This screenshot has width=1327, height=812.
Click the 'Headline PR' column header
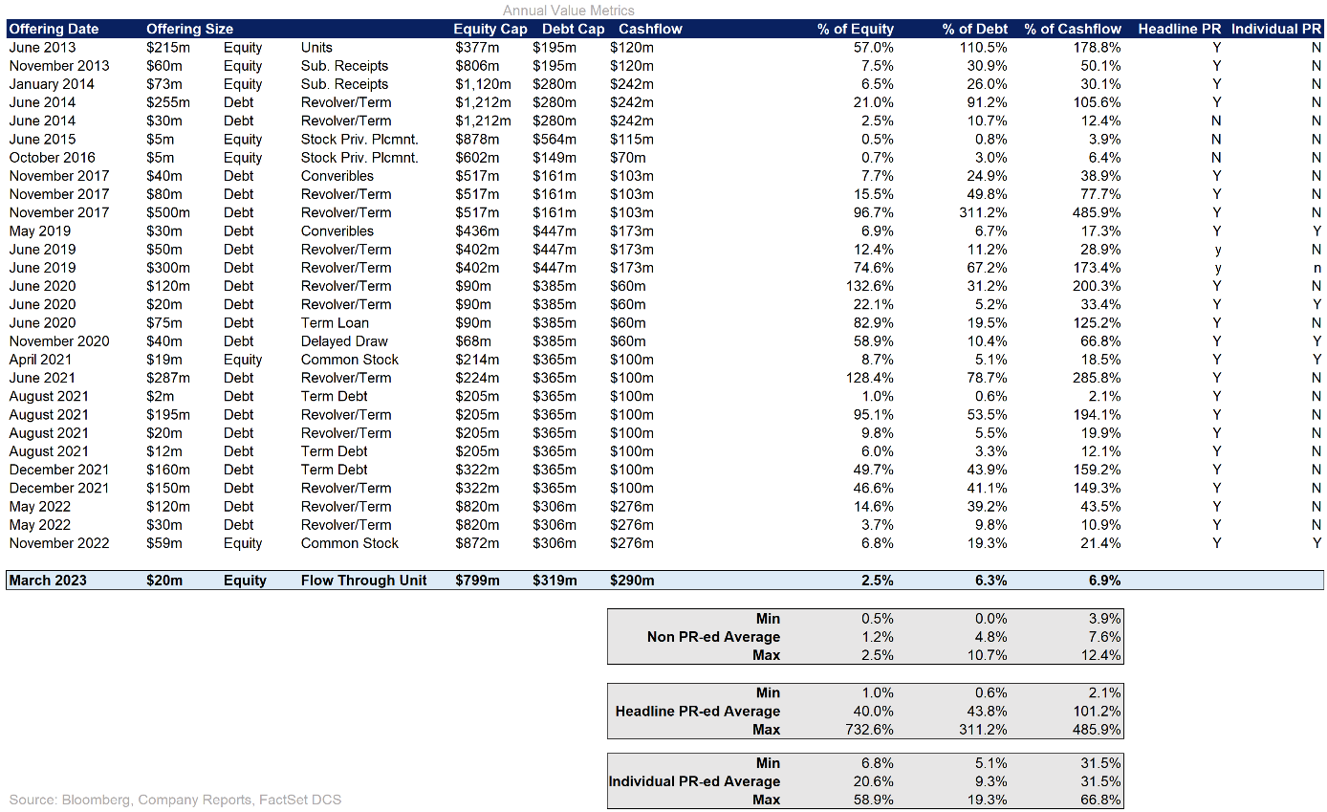click(x=1181, y=29)
